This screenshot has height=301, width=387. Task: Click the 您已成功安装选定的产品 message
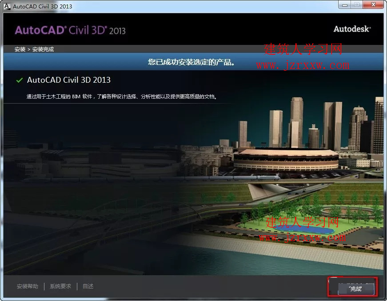click(192, 62)
